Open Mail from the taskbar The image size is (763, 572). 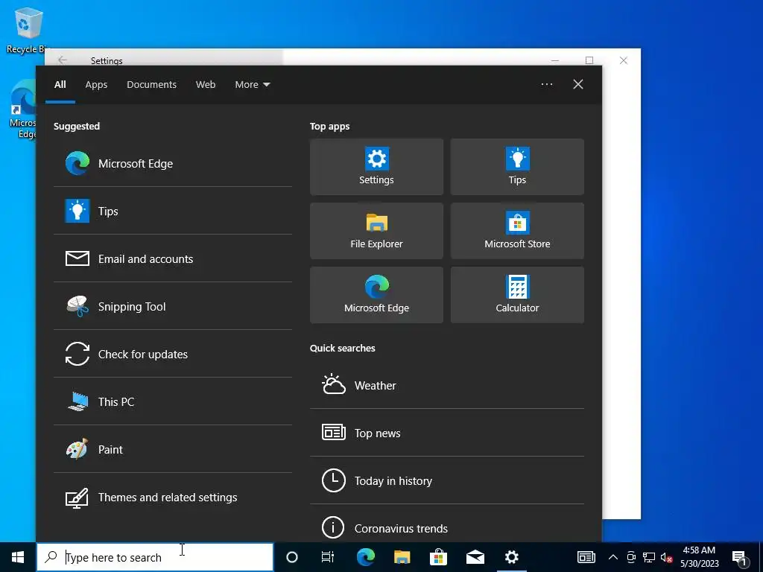click(x=475, y=557)
